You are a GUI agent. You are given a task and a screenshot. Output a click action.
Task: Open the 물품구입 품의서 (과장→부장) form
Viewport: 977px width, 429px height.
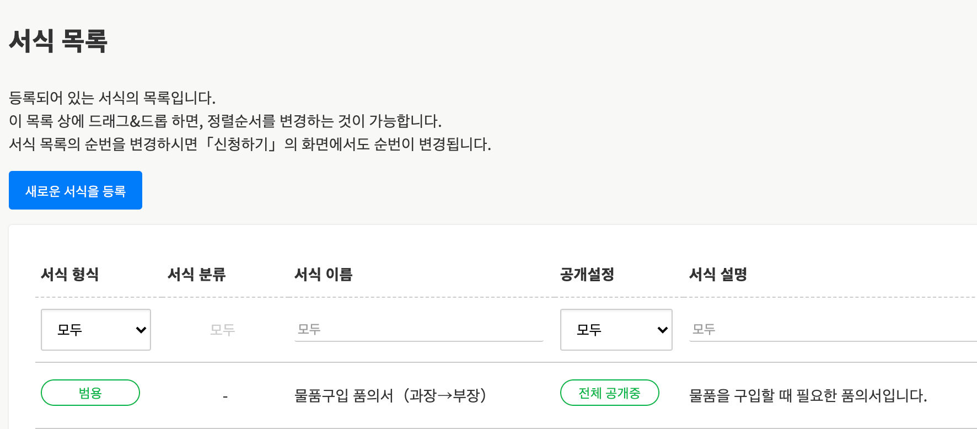click(x=390, y=395)
